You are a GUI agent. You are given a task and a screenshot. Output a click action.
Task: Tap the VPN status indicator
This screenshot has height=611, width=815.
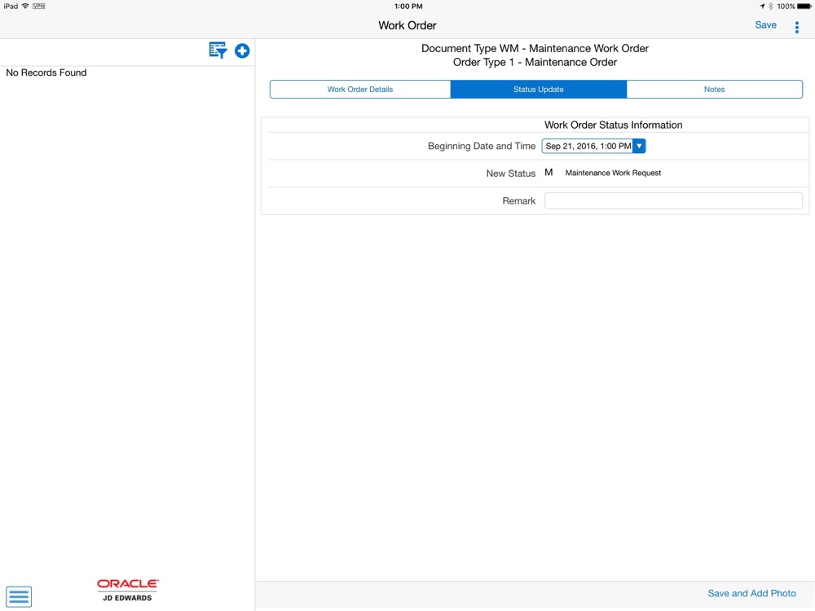39,7
